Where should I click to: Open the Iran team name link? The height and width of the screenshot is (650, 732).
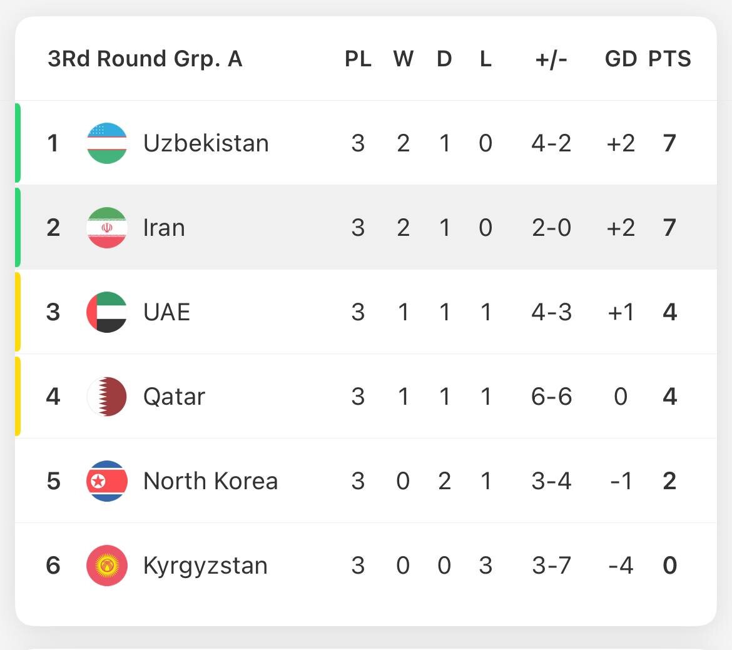click(164, 228)
